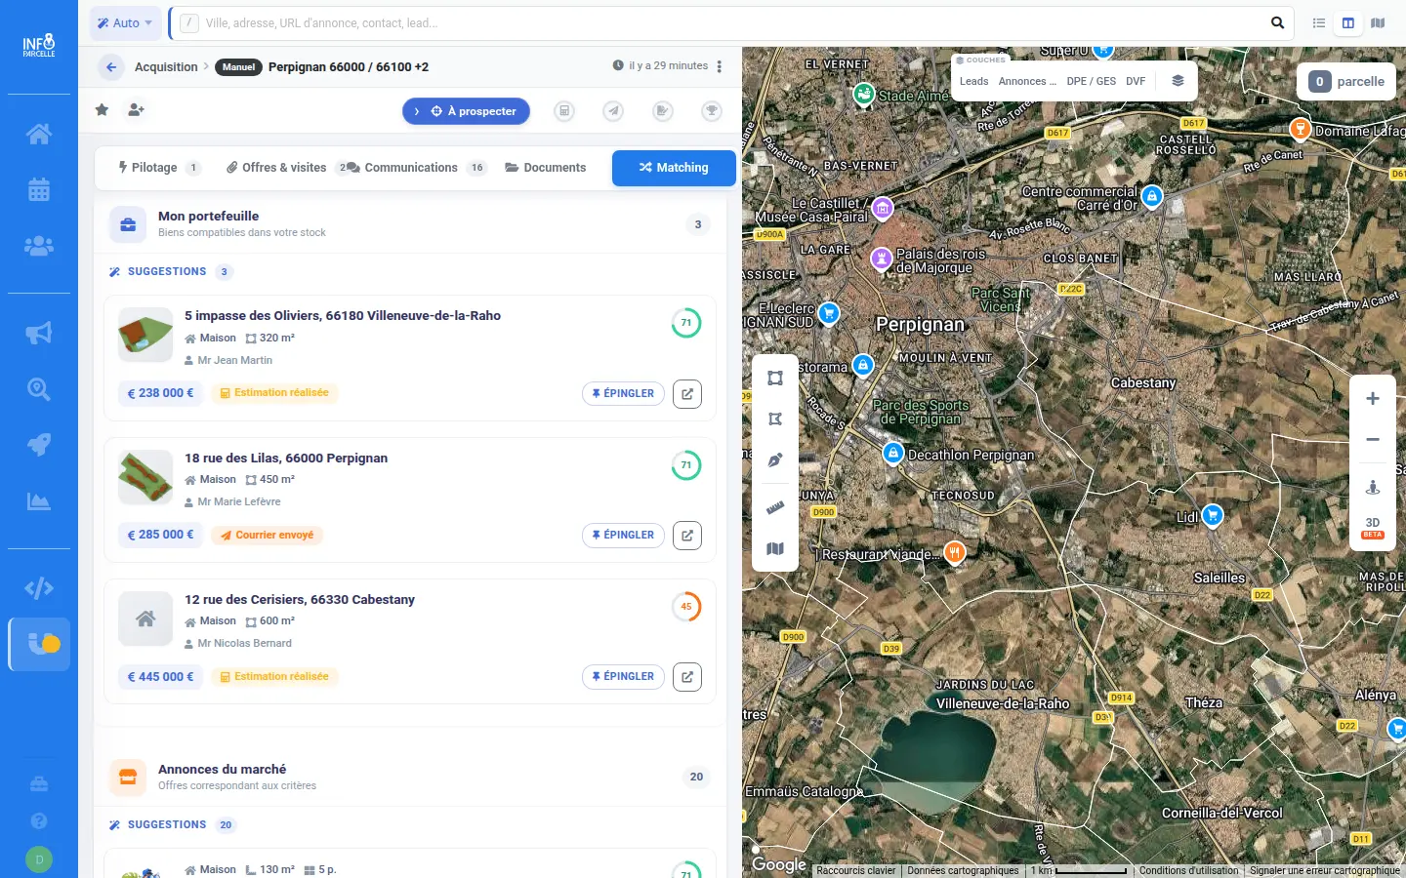Select the ruler measurement map tool

(775, 508)
